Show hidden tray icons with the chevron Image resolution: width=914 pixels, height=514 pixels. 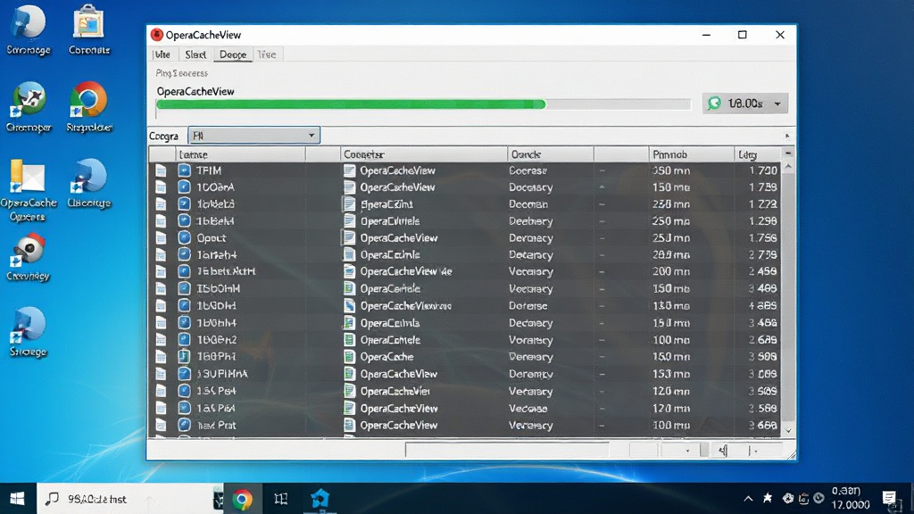(x=748, y=499)
